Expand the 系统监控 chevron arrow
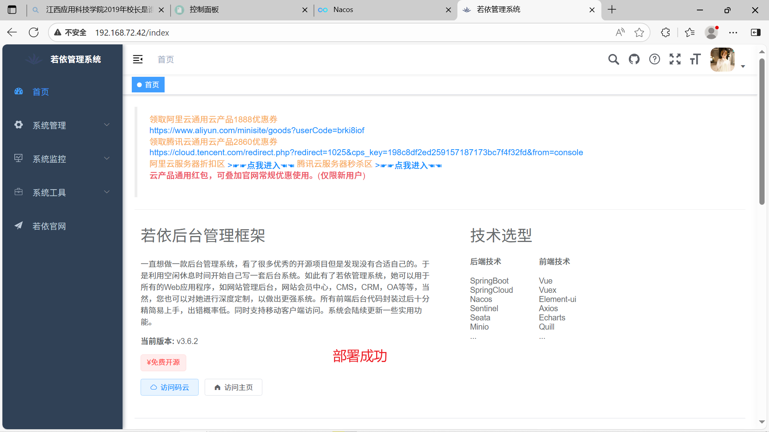 point(107,158)
